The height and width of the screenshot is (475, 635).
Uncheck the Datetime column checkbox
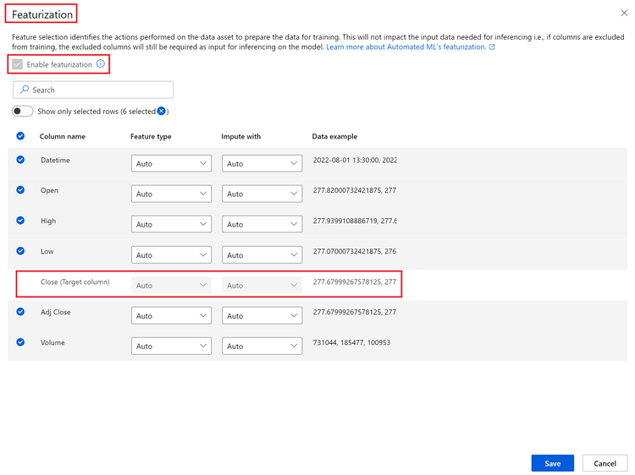point(20,160)
